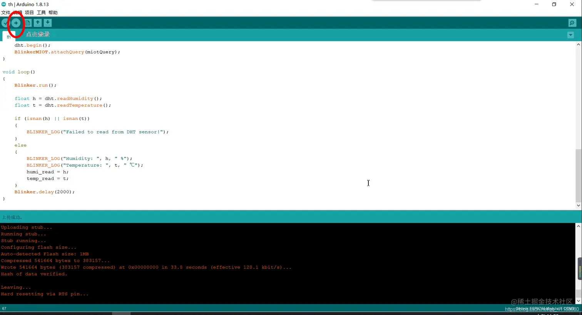Click the Blinker.delay(2000); line
Image resolution: width=582 pixels, height=315 pixels.
click(x=44, y=192)
